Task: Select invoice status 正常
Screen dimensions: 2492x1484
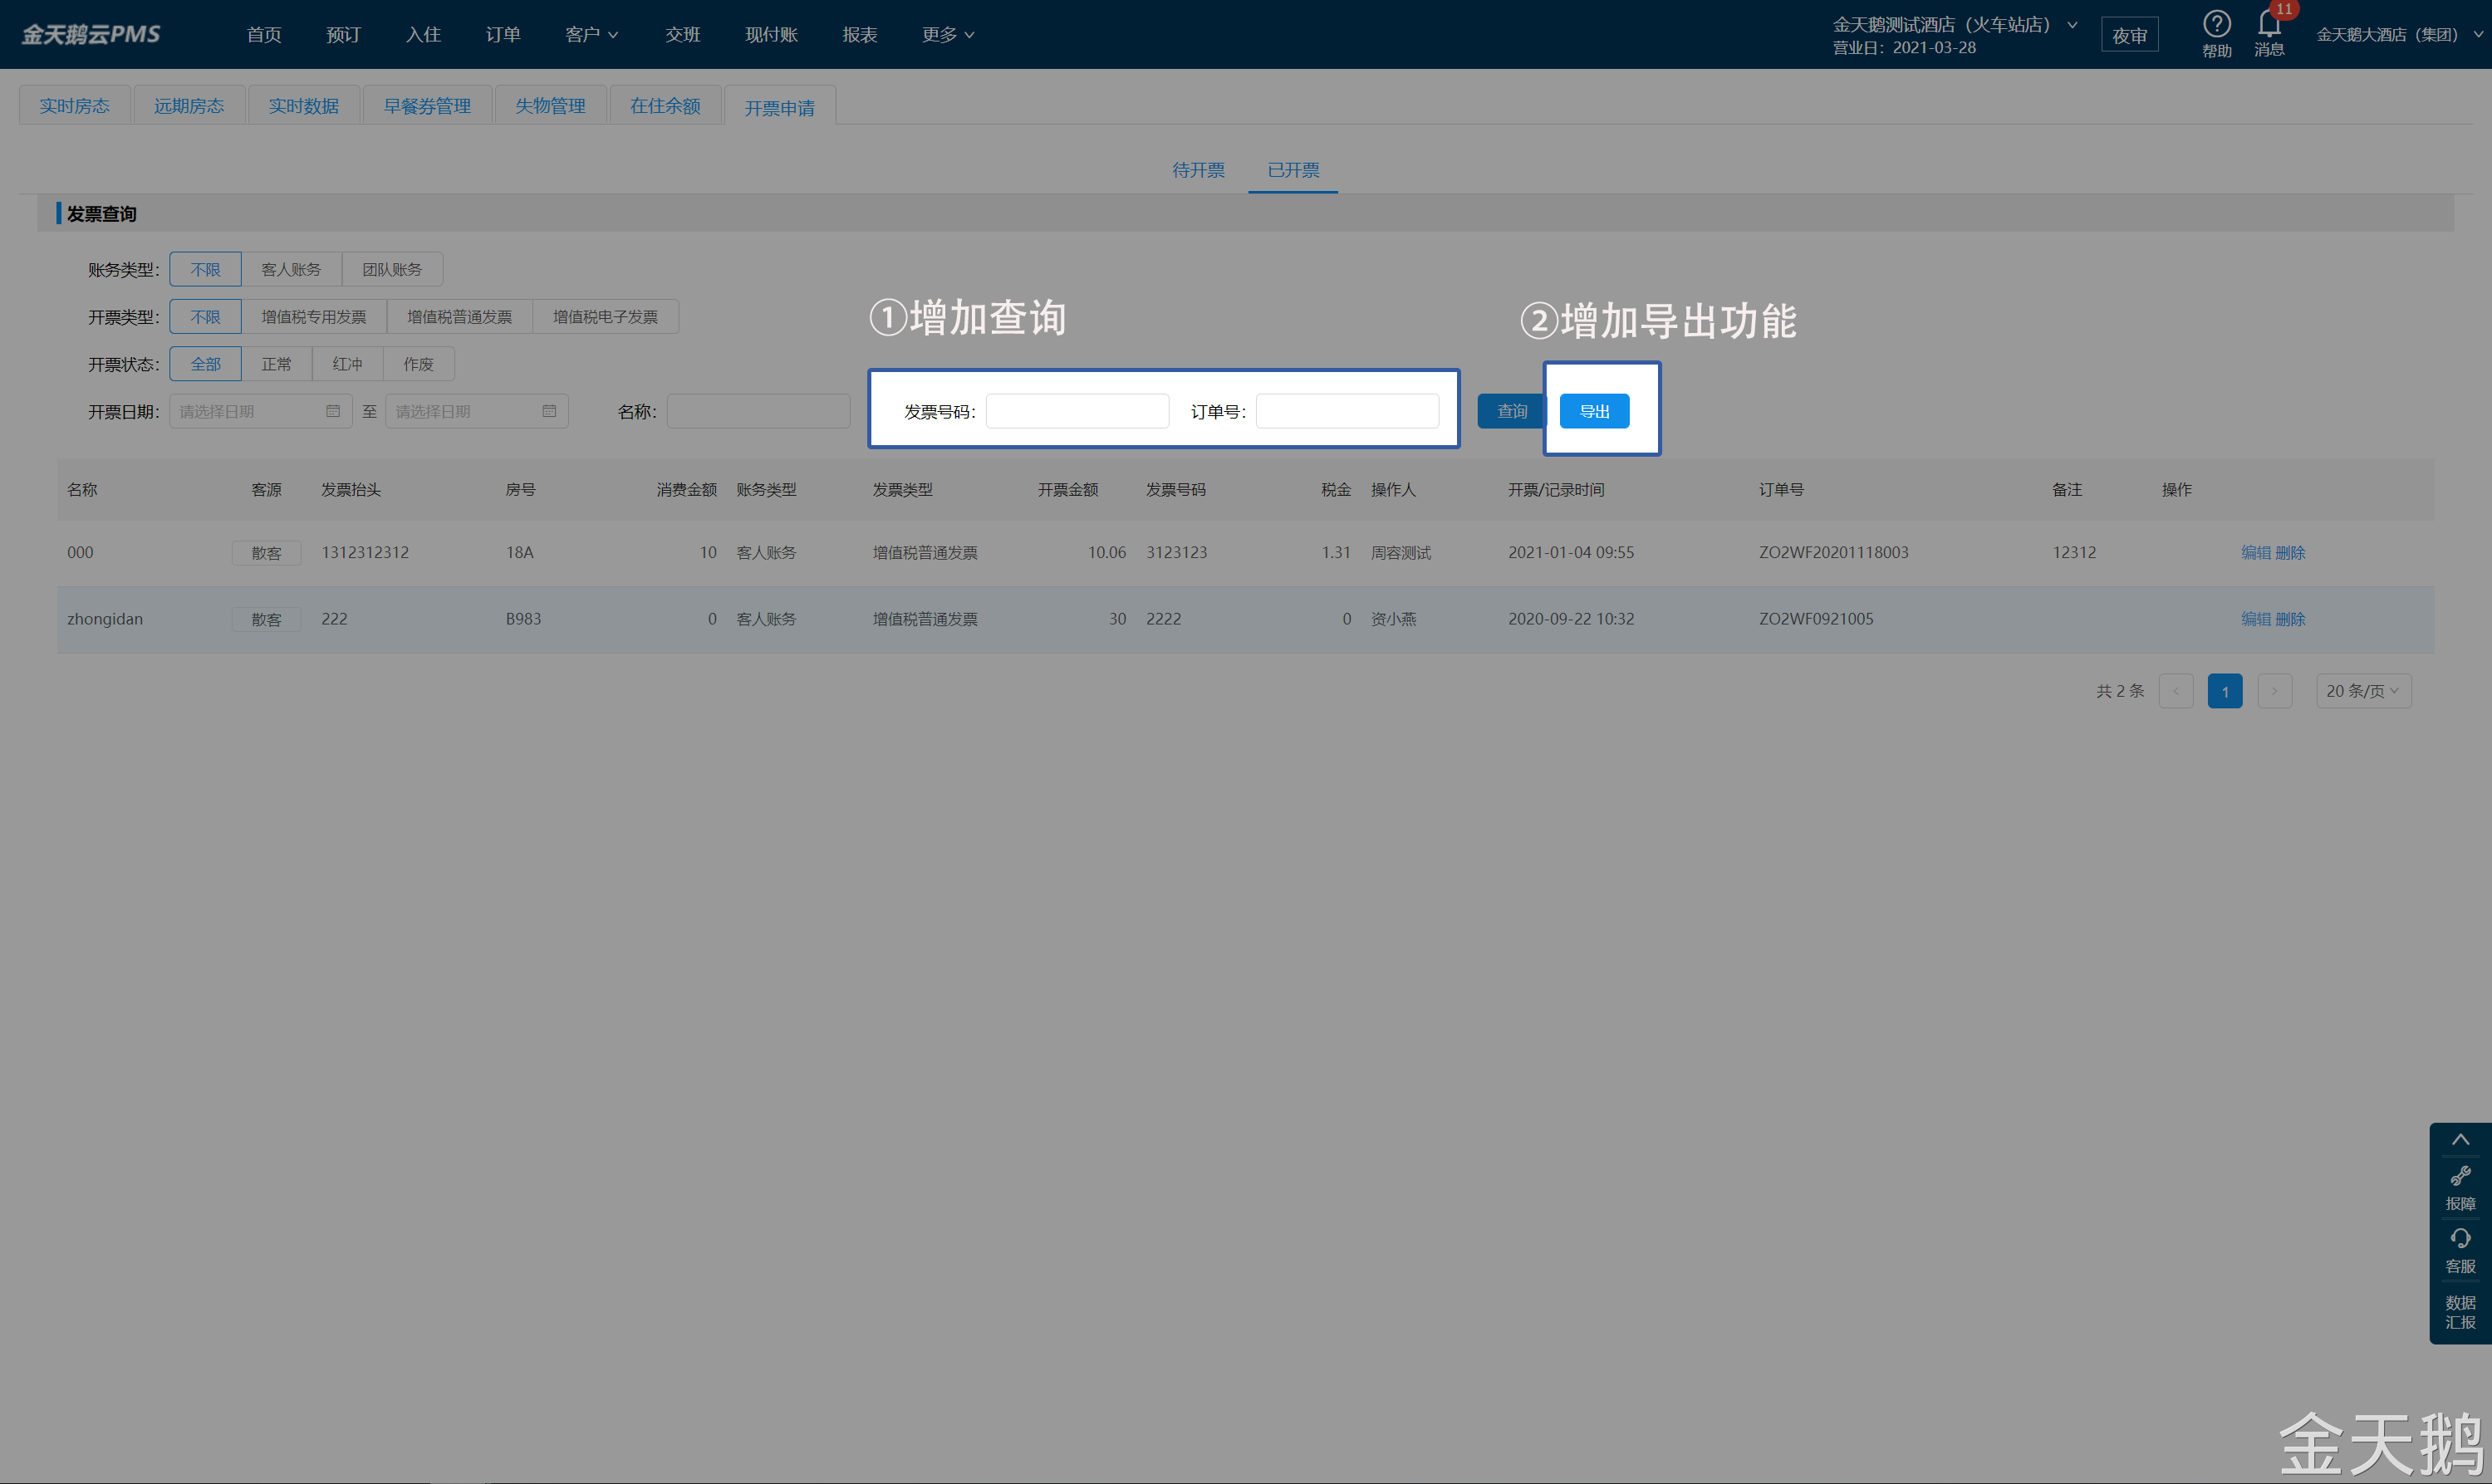Action: pos(277,364)
